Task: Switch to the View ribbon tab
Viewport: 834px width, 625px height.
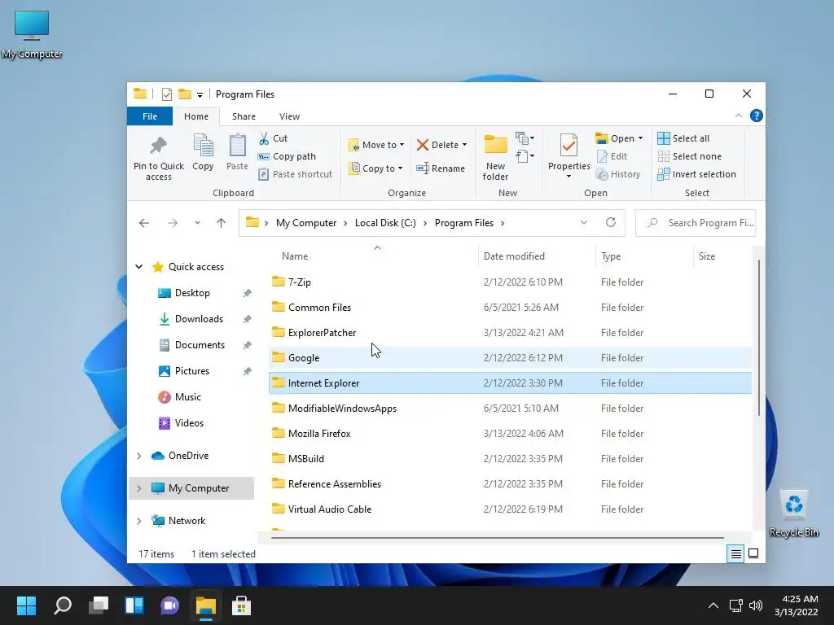Action: (289, 116)
